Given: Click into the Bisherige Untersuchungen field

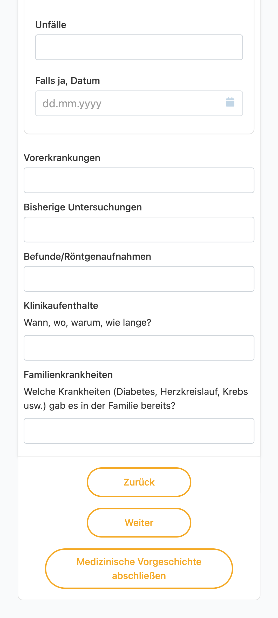Looking at the screenshot, I should 139,230.
